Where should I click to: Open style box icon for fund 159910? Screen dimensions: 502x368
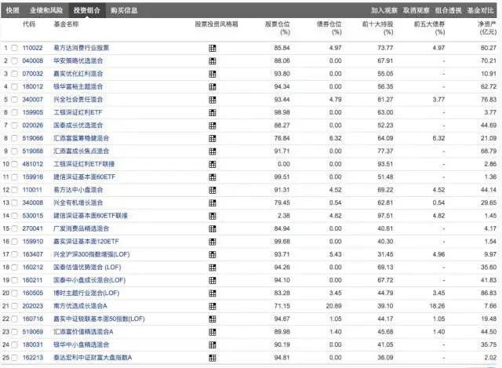pyautogui.click(x=213, y=242)
